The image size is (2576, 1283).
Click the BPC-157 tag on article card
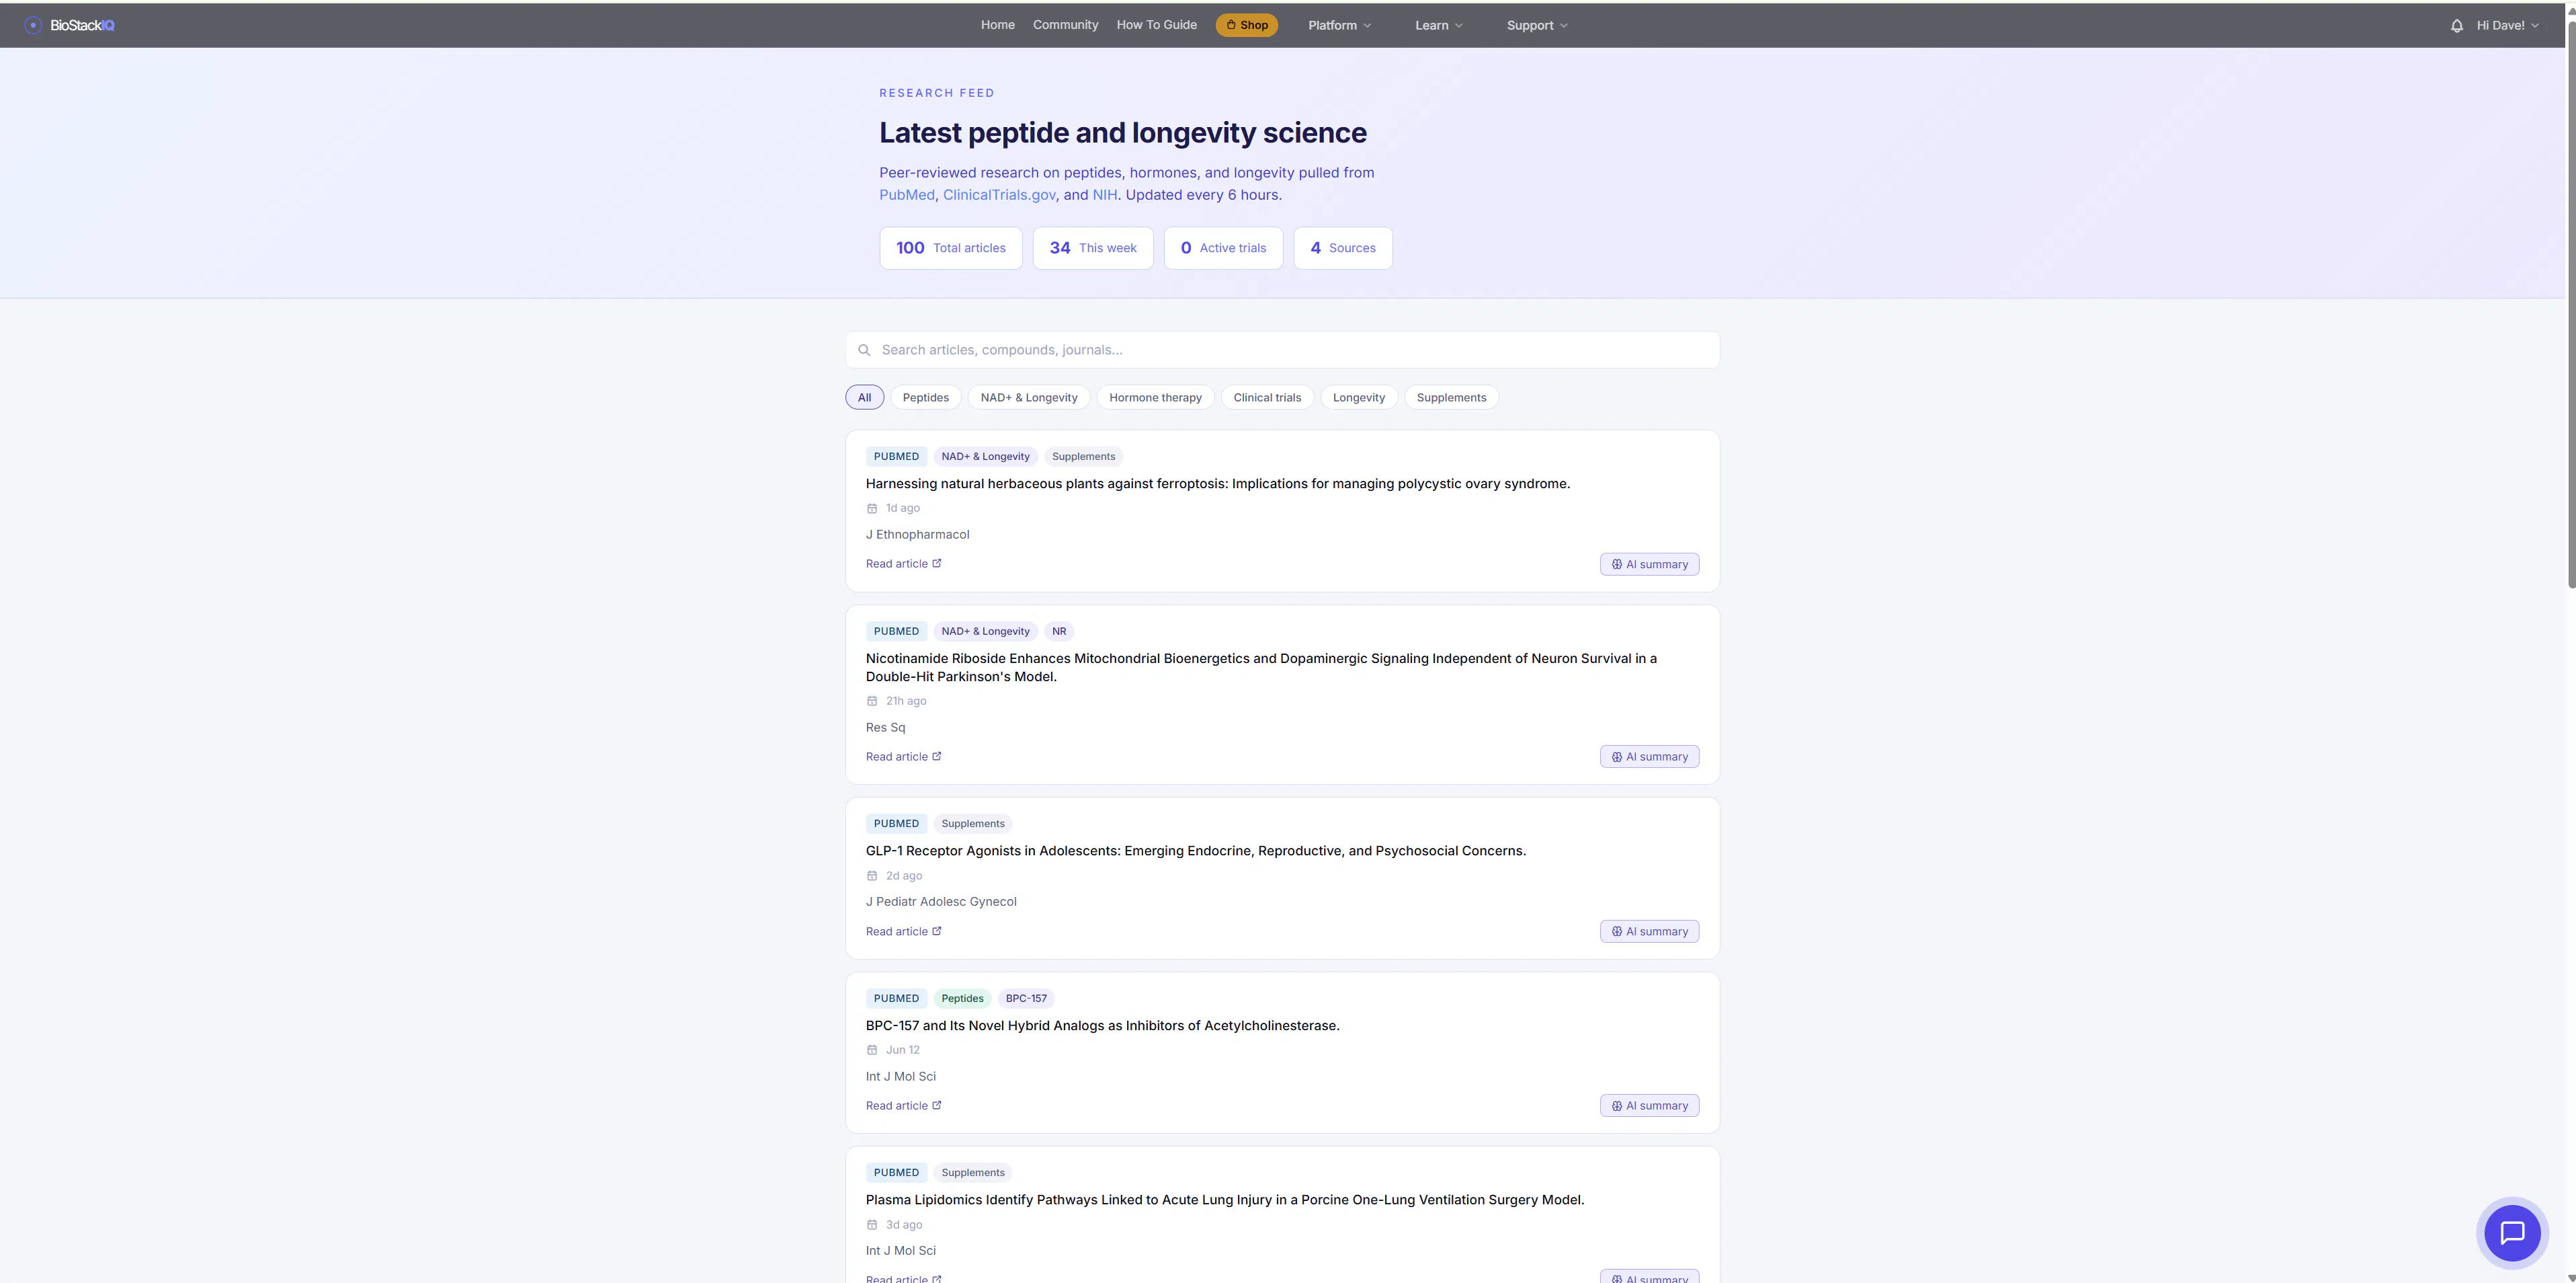1026,999
